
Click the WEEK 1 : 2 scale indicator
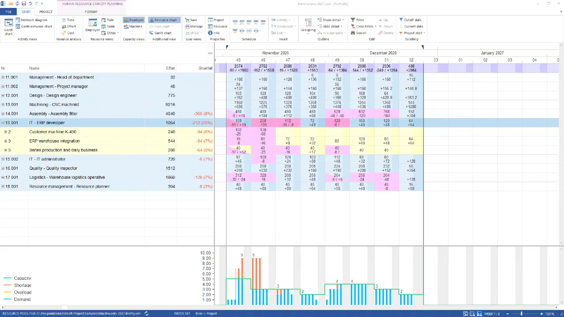492,313
